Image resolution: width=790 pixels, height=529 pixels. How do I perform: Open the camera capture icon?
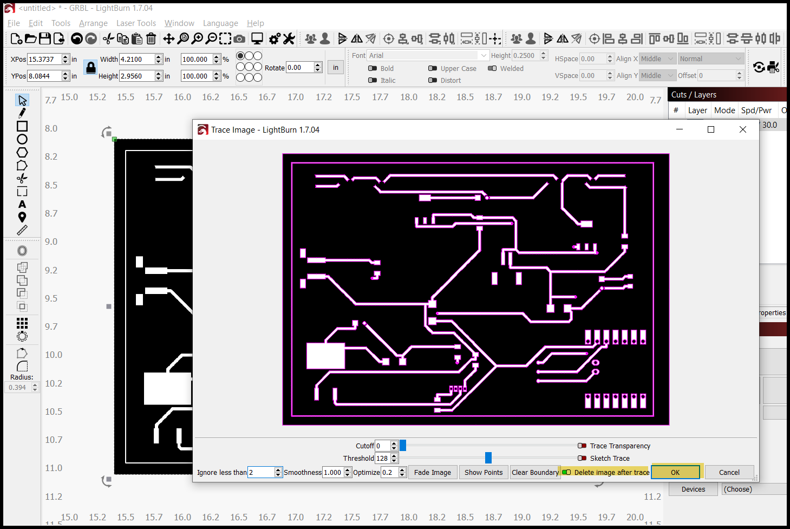pyautogui.click(x=239, y=38)
